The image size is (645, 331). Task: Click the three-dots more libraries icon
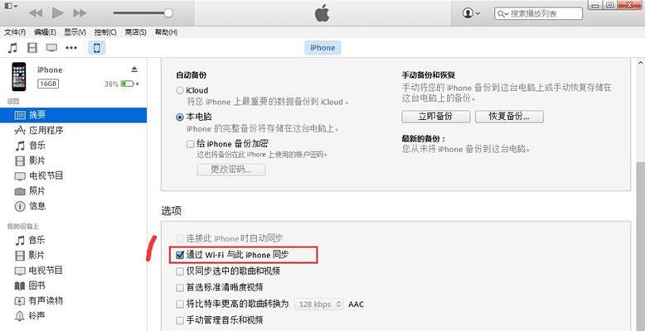(71, 48)
